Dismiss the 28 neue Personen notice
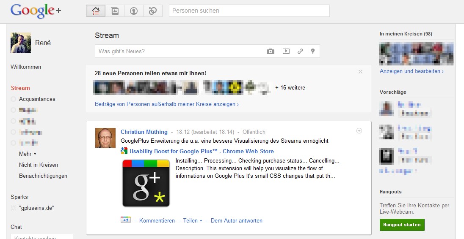Image resolution: width=464 pixels, height=239 pixels. 360,72
